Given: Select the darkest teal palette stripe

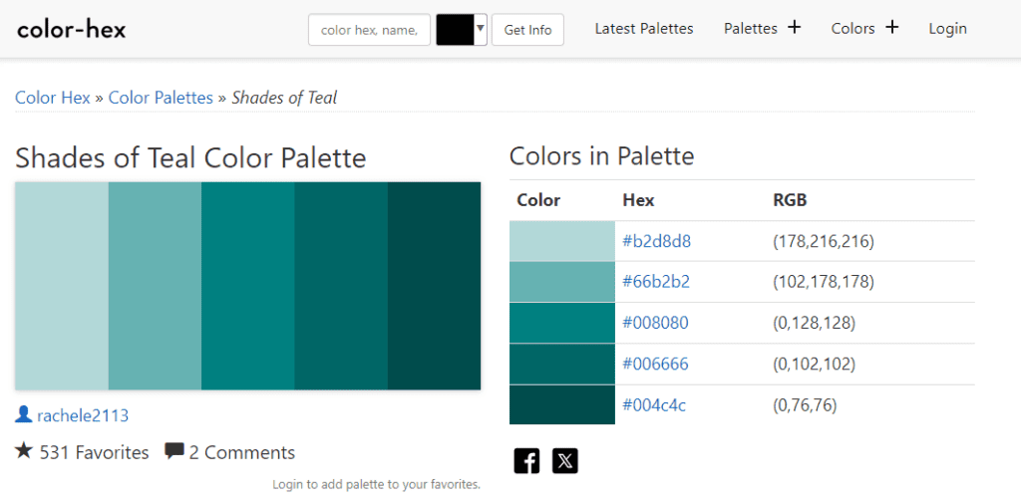Looking at the screenshot, I should [x=435, y=286].
